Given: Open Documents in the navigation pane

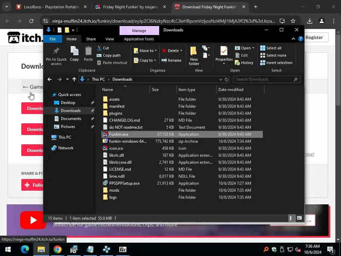Looking at the screenshot, I should [71, 119].
